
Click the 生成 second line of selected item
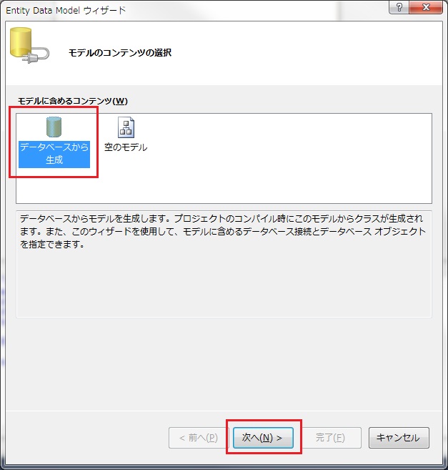click(x=54, y=160)
